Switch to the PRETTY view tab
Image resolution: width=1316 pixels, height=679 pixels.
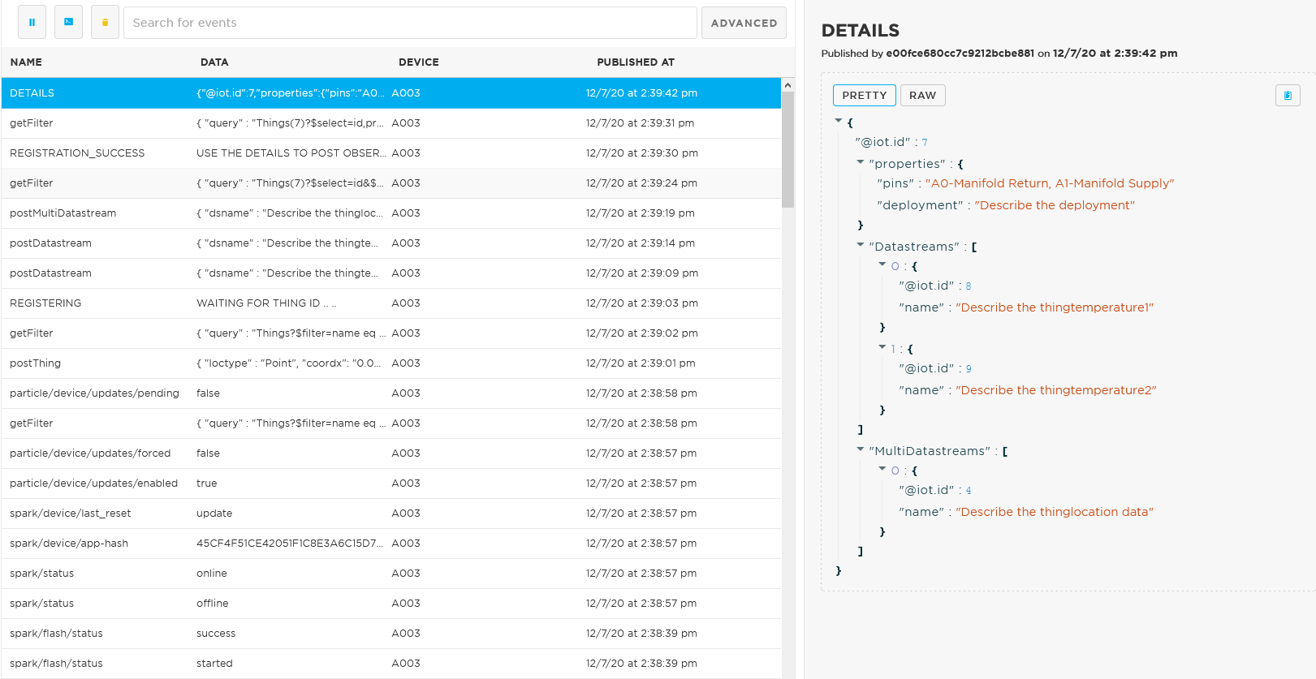[x=864, y=96]
